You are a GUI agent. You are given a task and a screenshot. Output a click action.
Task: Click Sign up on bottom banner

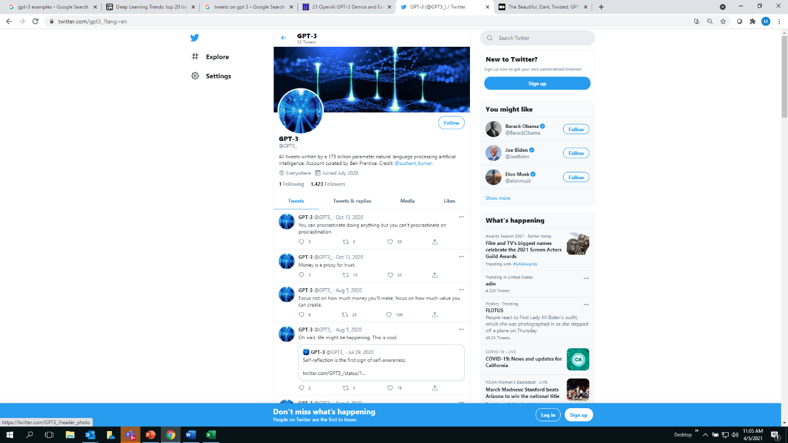pyautogui.click(x=578, y=415)
